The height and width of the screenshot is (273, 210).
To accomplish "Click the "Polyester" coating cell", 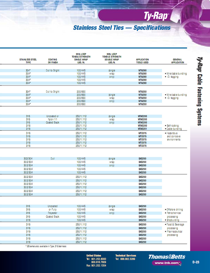I will click(x=53, y=213).
